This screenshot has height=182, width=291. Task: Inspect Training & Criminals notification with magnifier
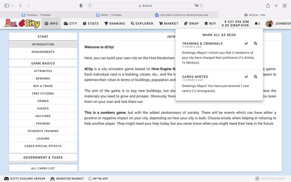pyautogui.click(x=255, y=44)
